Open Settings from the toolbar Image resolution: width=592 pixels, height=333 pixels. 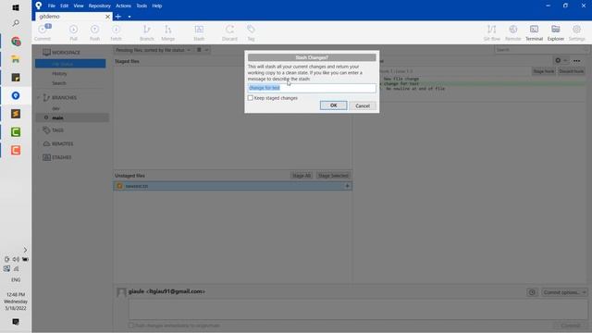[576, 32]
